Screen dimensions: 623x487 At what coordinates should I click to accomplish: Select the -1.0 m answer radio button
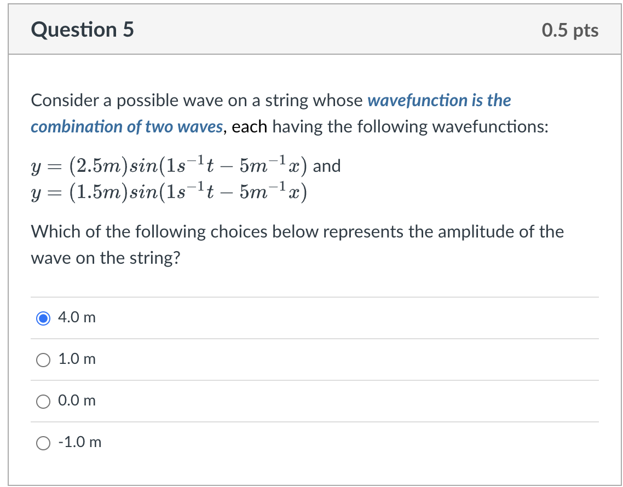point(43,443)
